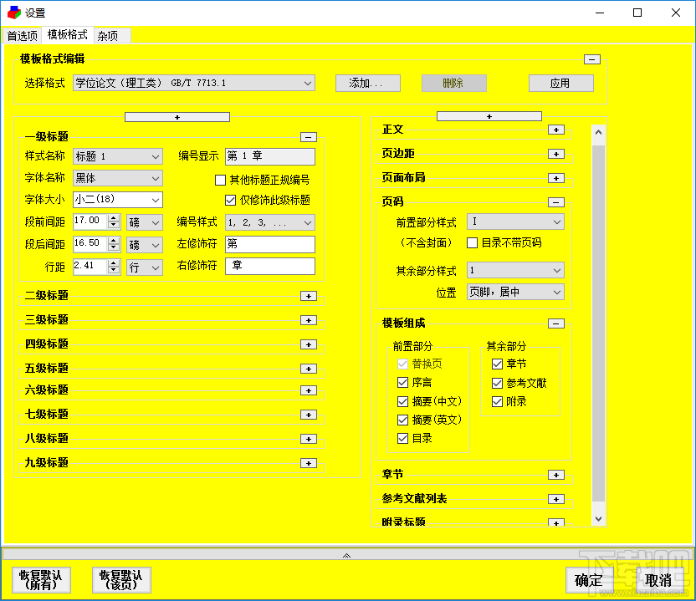Open the 其余部分样式 dropdown
The width and height of the screenshot is (696, 601).
515,270
